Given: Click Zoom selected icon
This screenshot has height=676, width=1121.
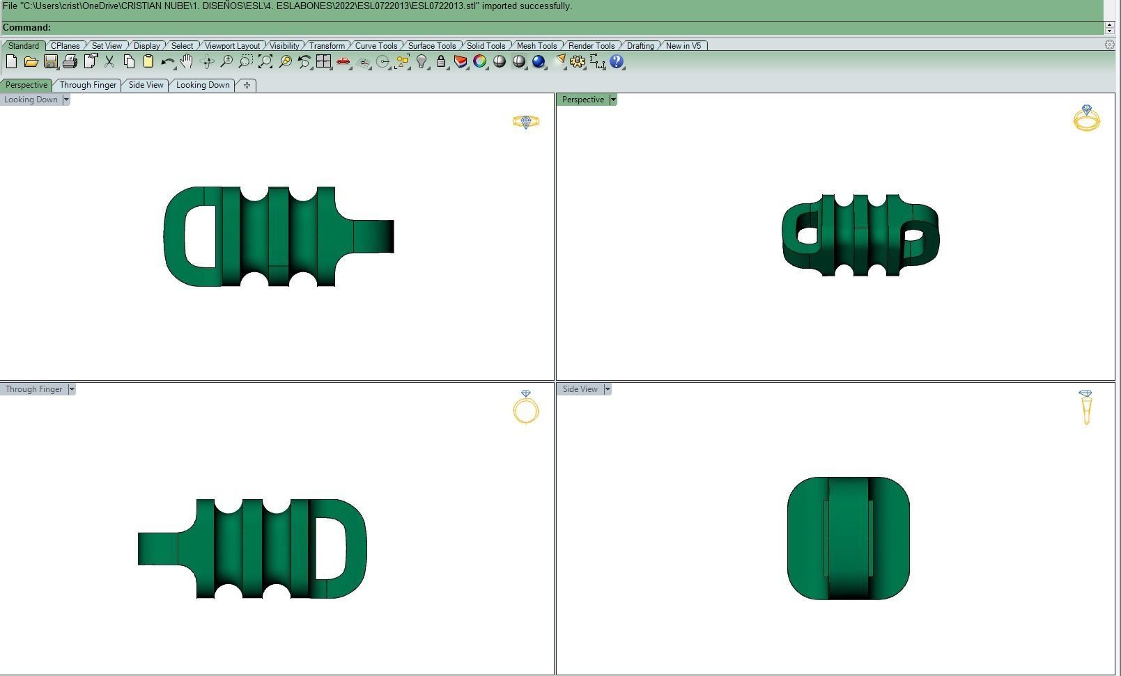Looking at the screenshot, I should coord(285,62).
